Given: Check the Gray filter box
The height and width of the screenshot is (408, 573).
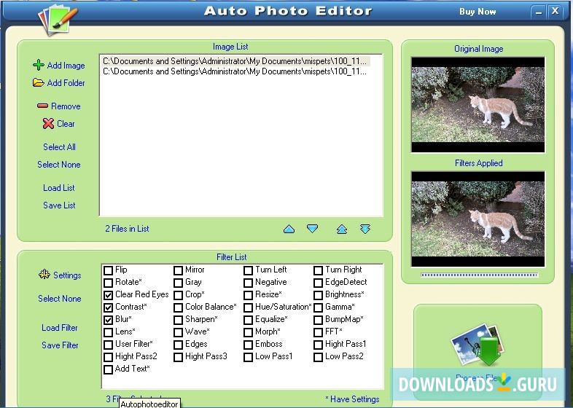Looking at the screenshot, I should tap(178, 283).
